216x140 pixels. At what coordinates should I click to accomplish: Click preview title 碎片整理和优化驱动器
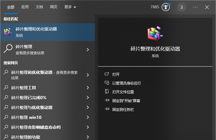155,49
